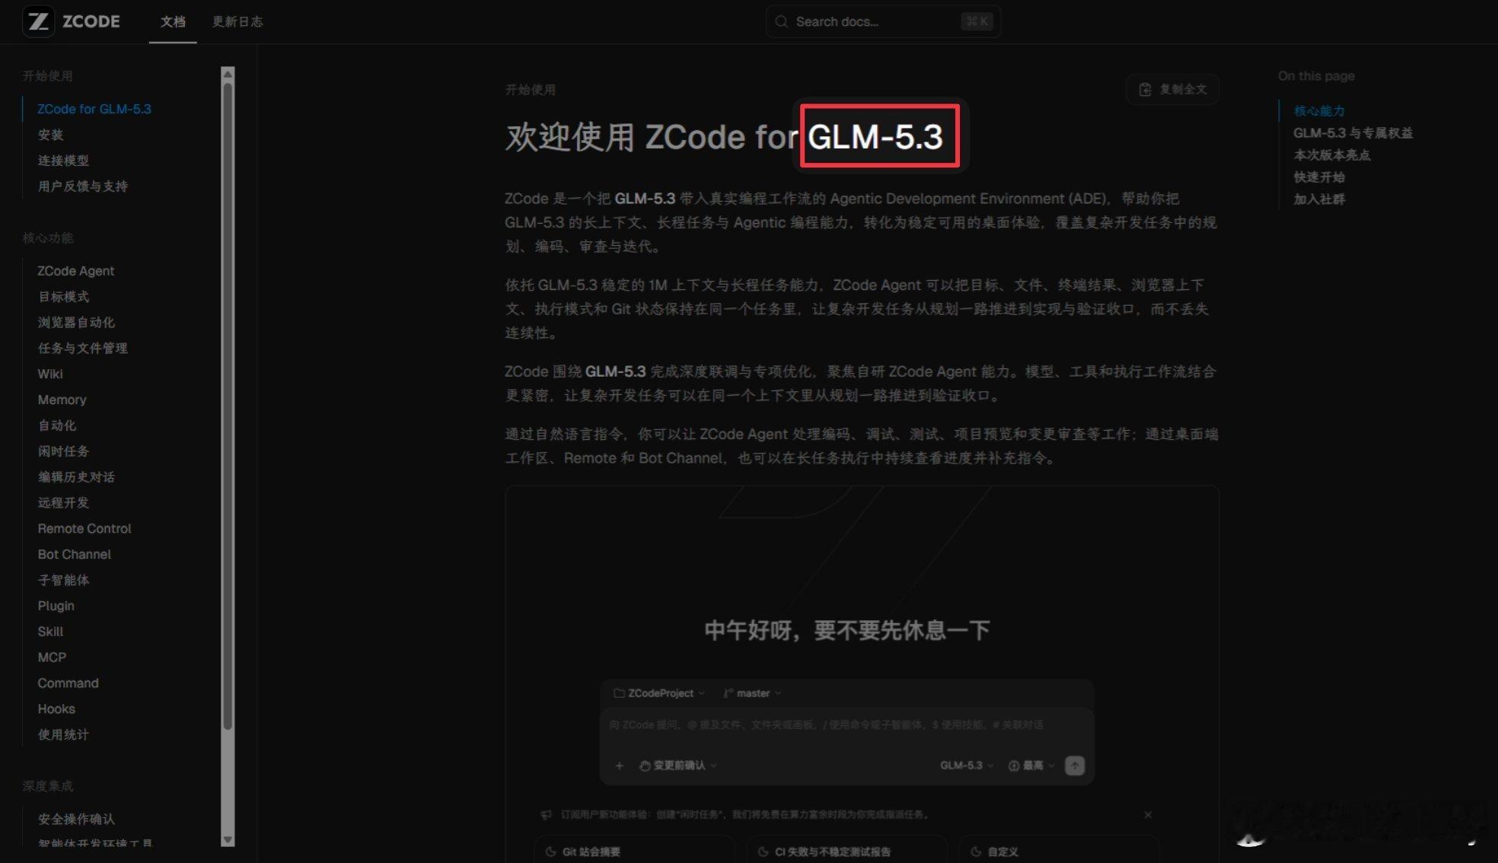Open the 自动化 sidebar page
Image resolution: width=1498 pixels, height=863 pixels.
pyautogui.click(x=57, y=425)
